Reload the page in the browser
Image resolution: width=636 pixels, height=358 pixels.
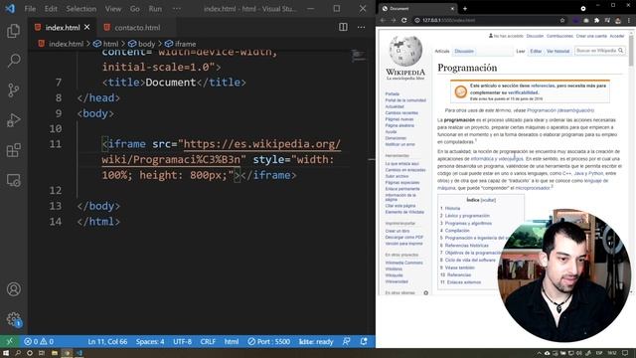(x=404, y=20)
